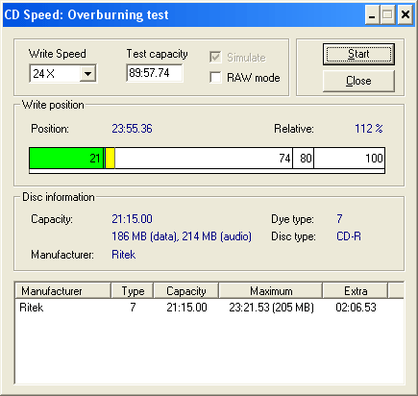The image size is (418, 396).
Task: Click the yellow overburn segment of progress bar
Action: point(110,158)
